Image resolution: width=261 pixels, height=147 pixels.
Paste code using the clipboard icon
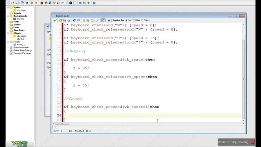point(92,20)
